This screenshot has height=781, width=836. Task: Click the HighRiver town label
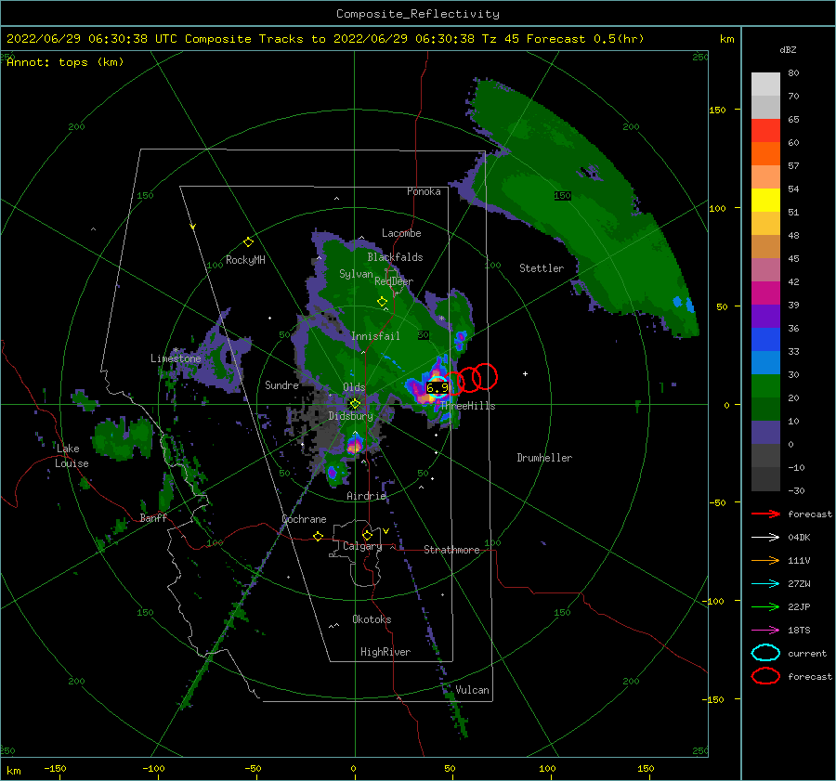(385, 652)
